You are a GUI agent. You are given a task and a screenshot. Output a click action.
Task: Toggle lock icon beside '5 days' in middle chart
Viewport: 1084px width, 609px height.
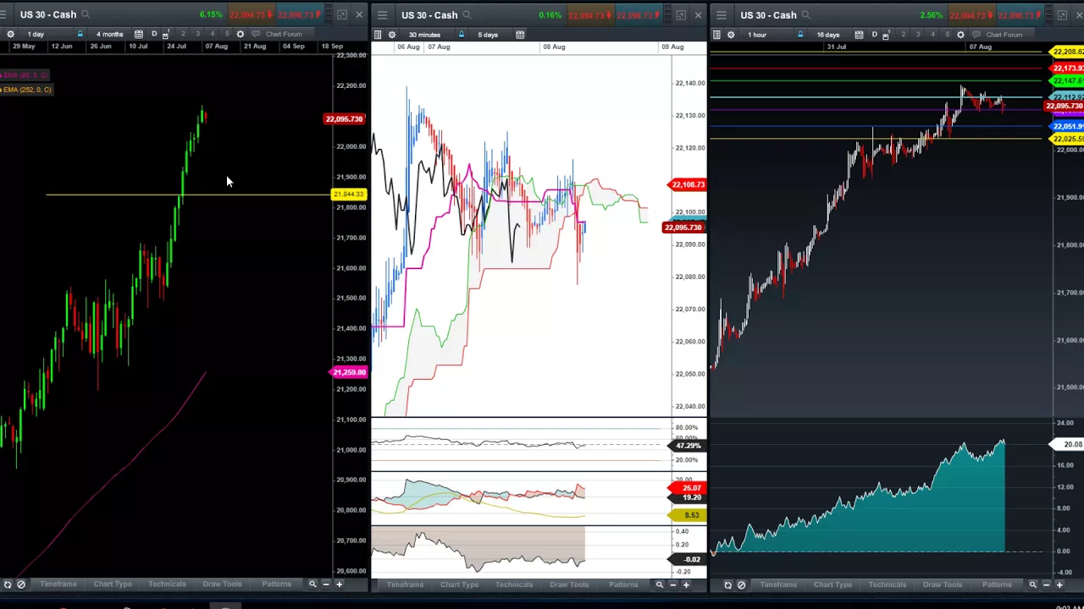461,35
